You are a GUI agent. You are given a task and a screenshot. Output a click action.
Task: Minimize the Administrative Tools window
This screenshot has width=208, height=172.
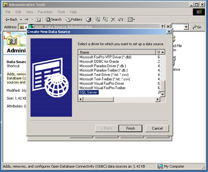coord(191,5)
